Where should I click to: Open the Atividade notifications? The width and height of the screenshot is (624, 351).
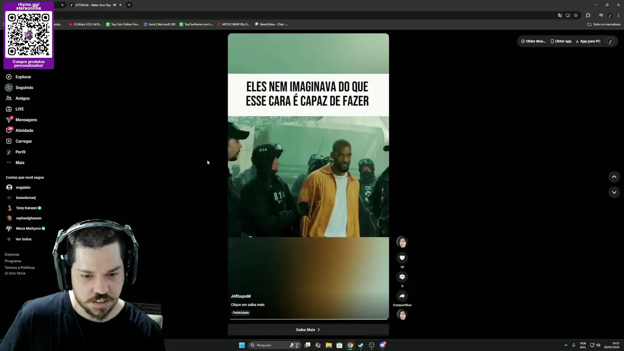(19, 131)
